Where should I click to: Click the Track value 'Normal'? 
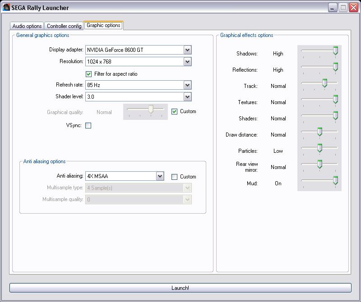pos(278,86)
